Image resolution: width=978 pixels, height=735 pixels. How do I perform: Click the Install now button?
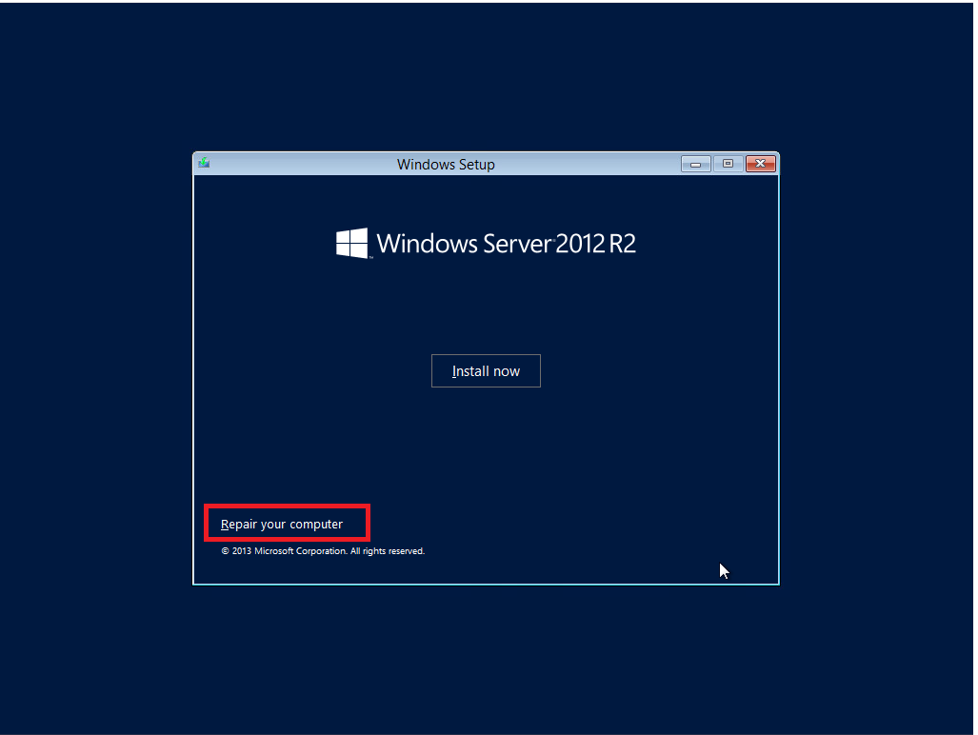pyautogui.click(x=486, y=371)
